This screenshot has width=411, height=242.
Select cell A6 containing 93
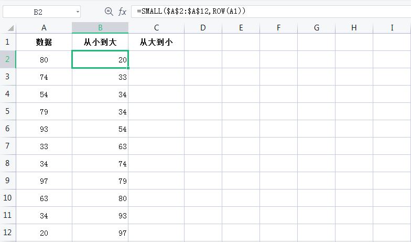pyautogui.click(x=44, y=129)
